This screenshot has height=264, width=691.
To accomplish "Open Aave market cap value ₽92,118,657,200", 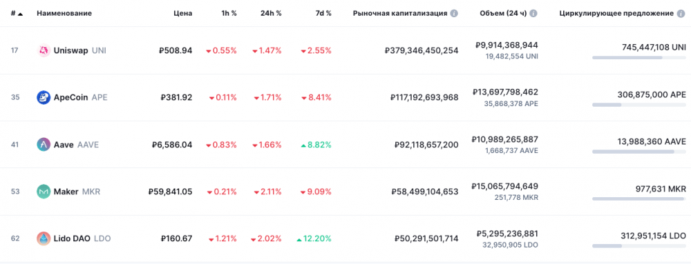I will pos(427,145).
